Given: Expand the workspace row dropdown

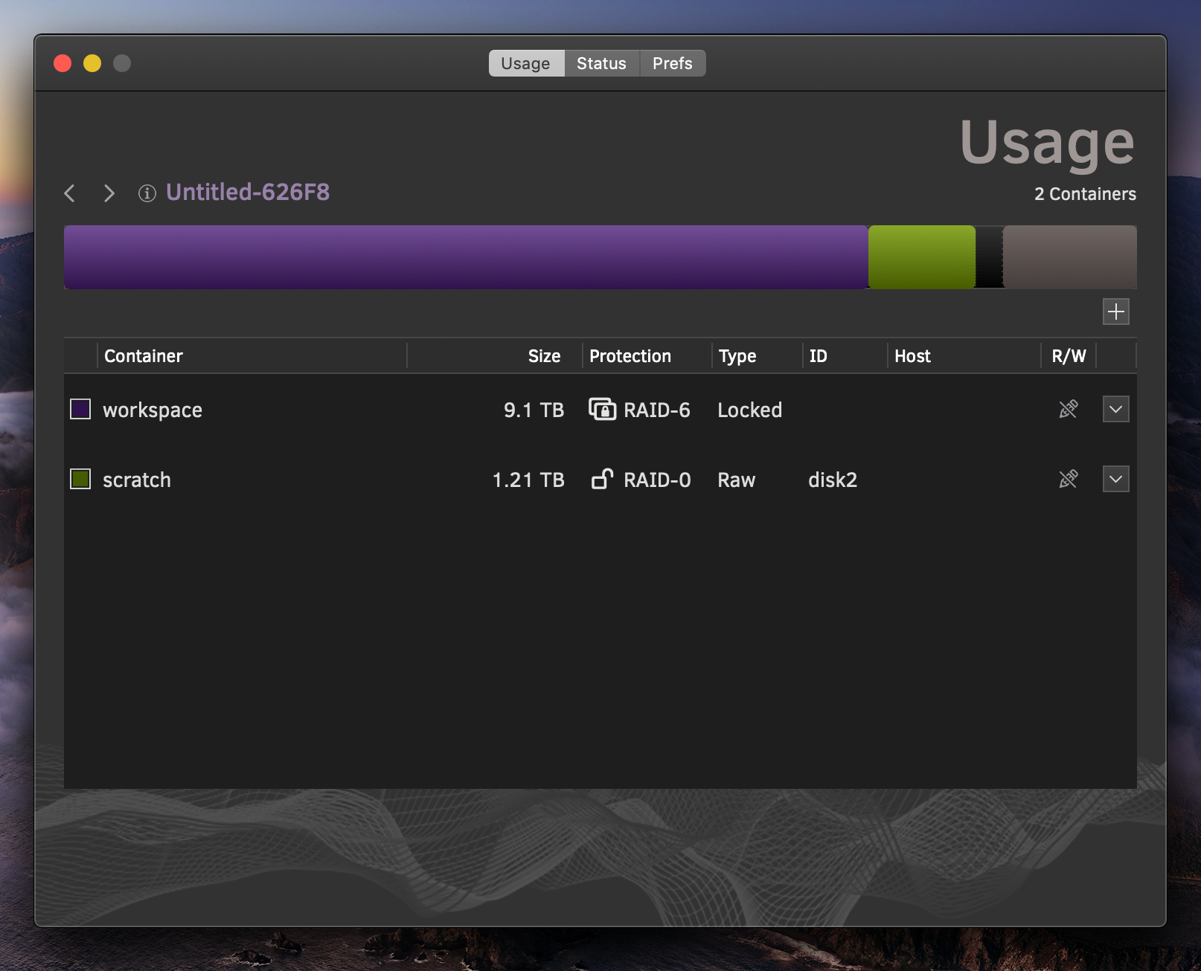Looking at the screenshot, I should click(1115, 409).
